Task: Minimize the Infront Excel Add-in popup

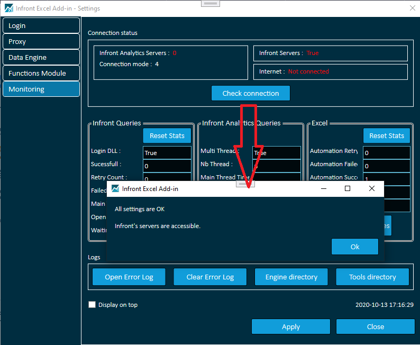Action: click(323, 189)
